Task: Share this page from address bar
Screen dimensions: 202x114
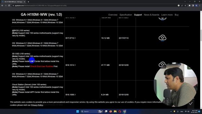Action: tap(182, 6)
